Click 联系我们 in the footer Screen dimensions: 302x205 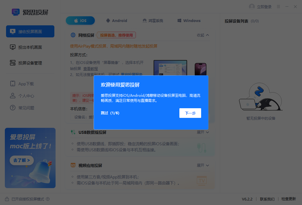click(267, 199)
